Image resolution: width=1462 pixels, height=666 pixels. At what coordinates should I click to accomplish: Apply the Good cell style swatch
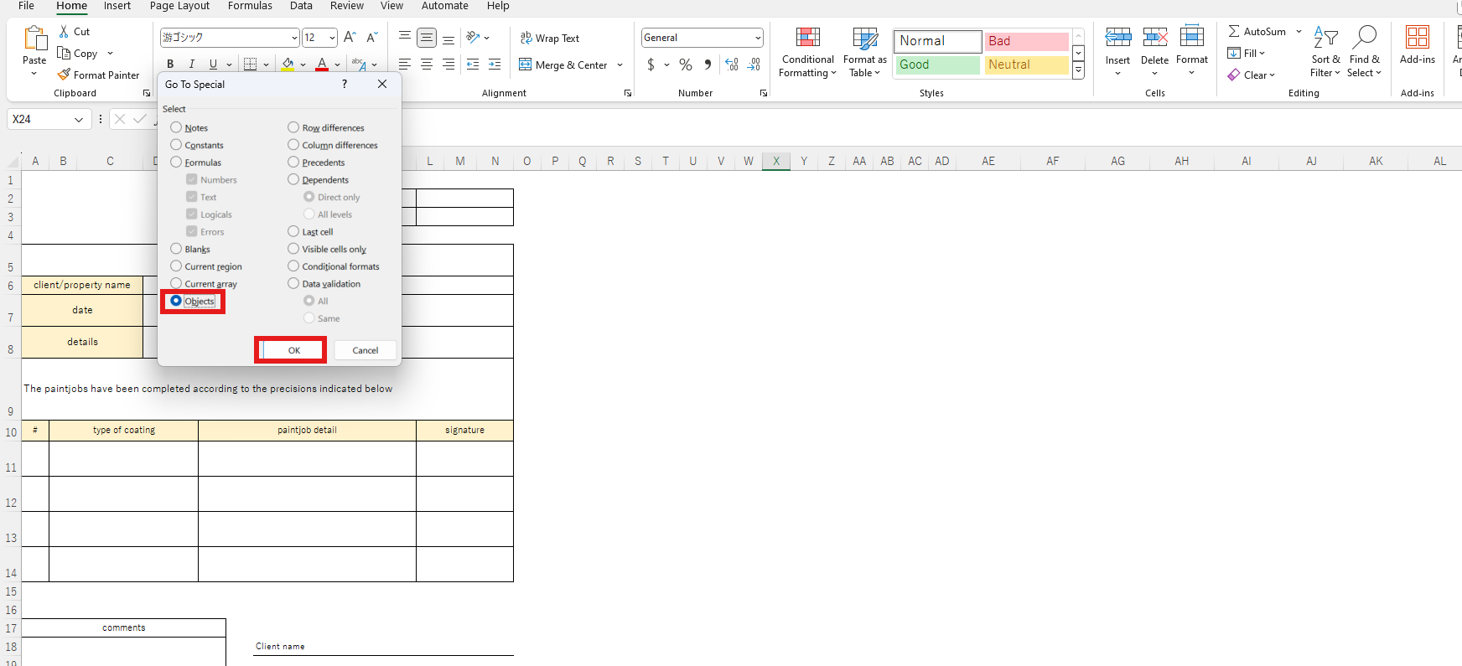pos(936,65)
